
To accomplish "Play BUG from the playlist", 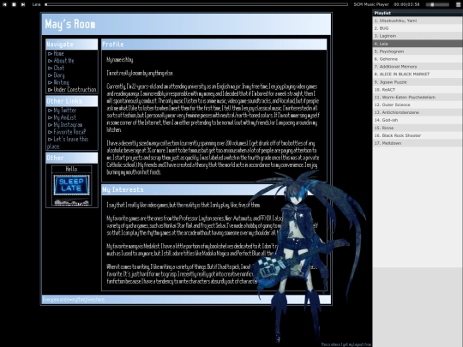I will tap(418, 28).
